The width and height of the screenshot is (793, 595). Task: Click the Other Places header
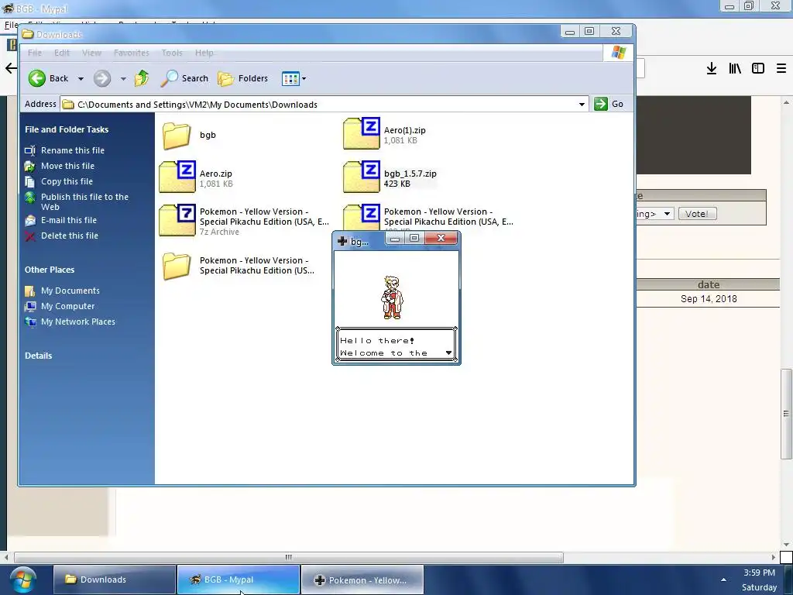pos(50,270)
